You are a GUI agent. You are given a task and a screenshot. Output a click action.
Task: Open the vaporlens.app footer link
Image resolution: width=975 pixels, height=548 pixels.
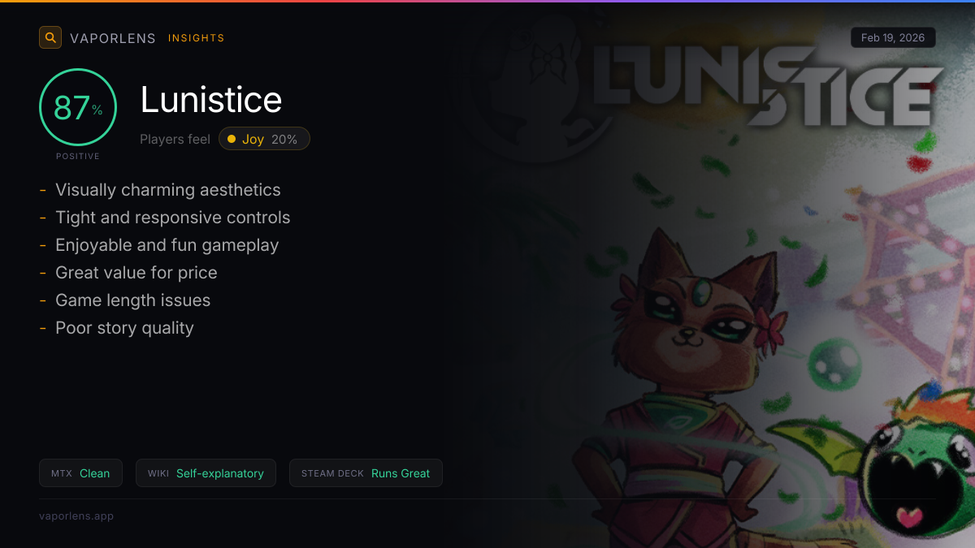coord(76,516)
